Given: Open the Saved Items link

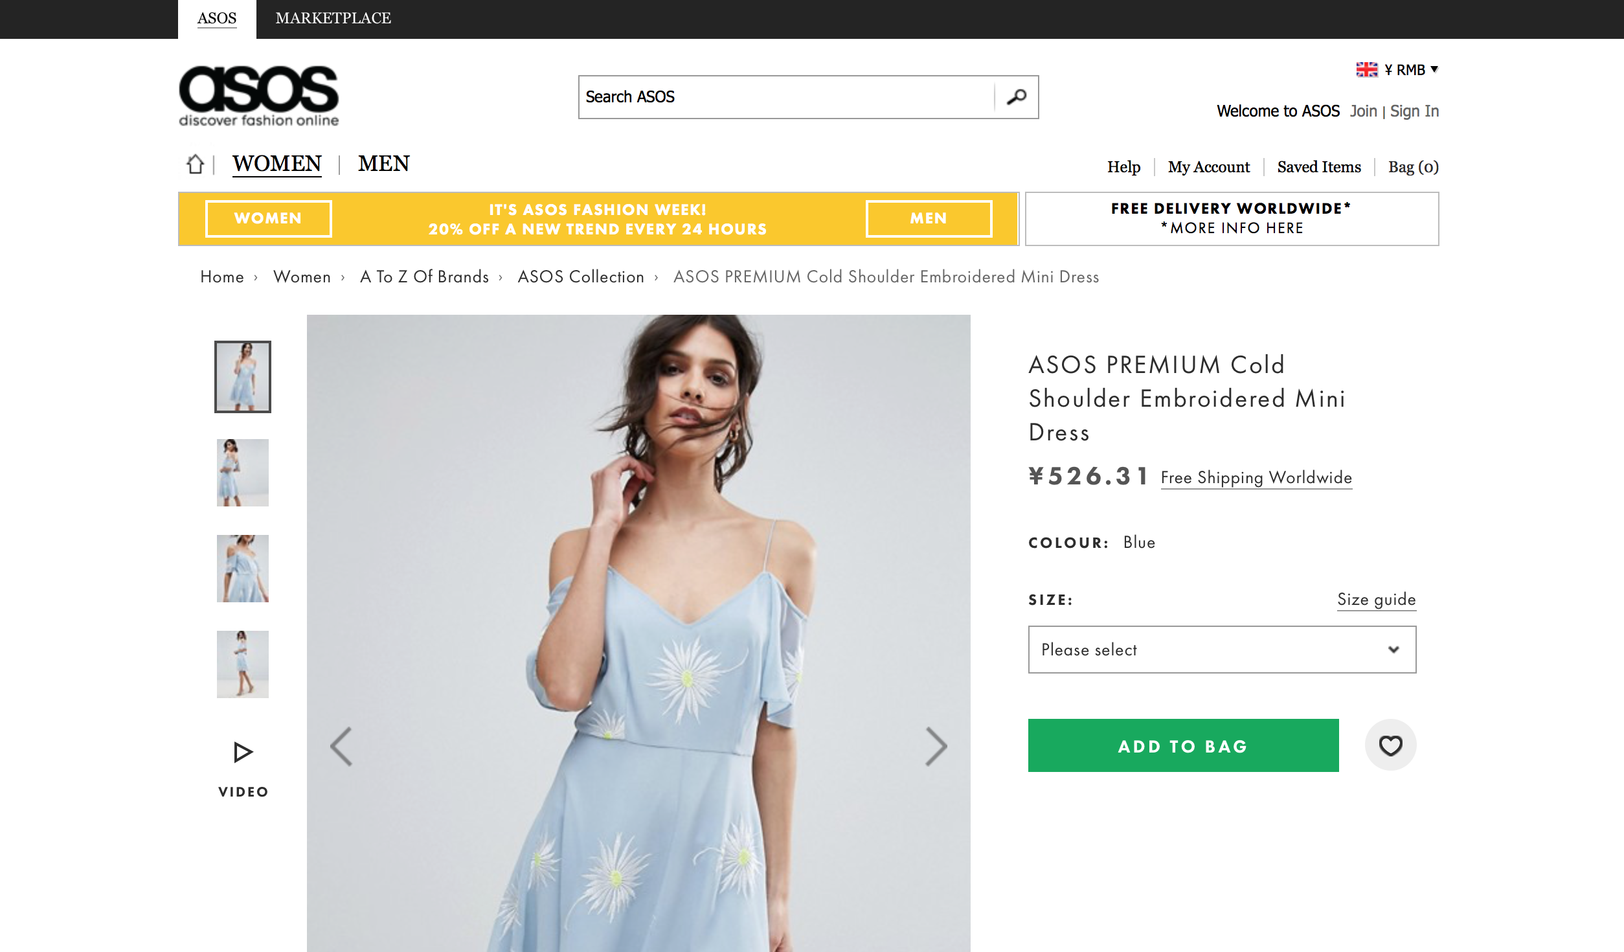Looking at the screenshot, I should coord(1319,167).
